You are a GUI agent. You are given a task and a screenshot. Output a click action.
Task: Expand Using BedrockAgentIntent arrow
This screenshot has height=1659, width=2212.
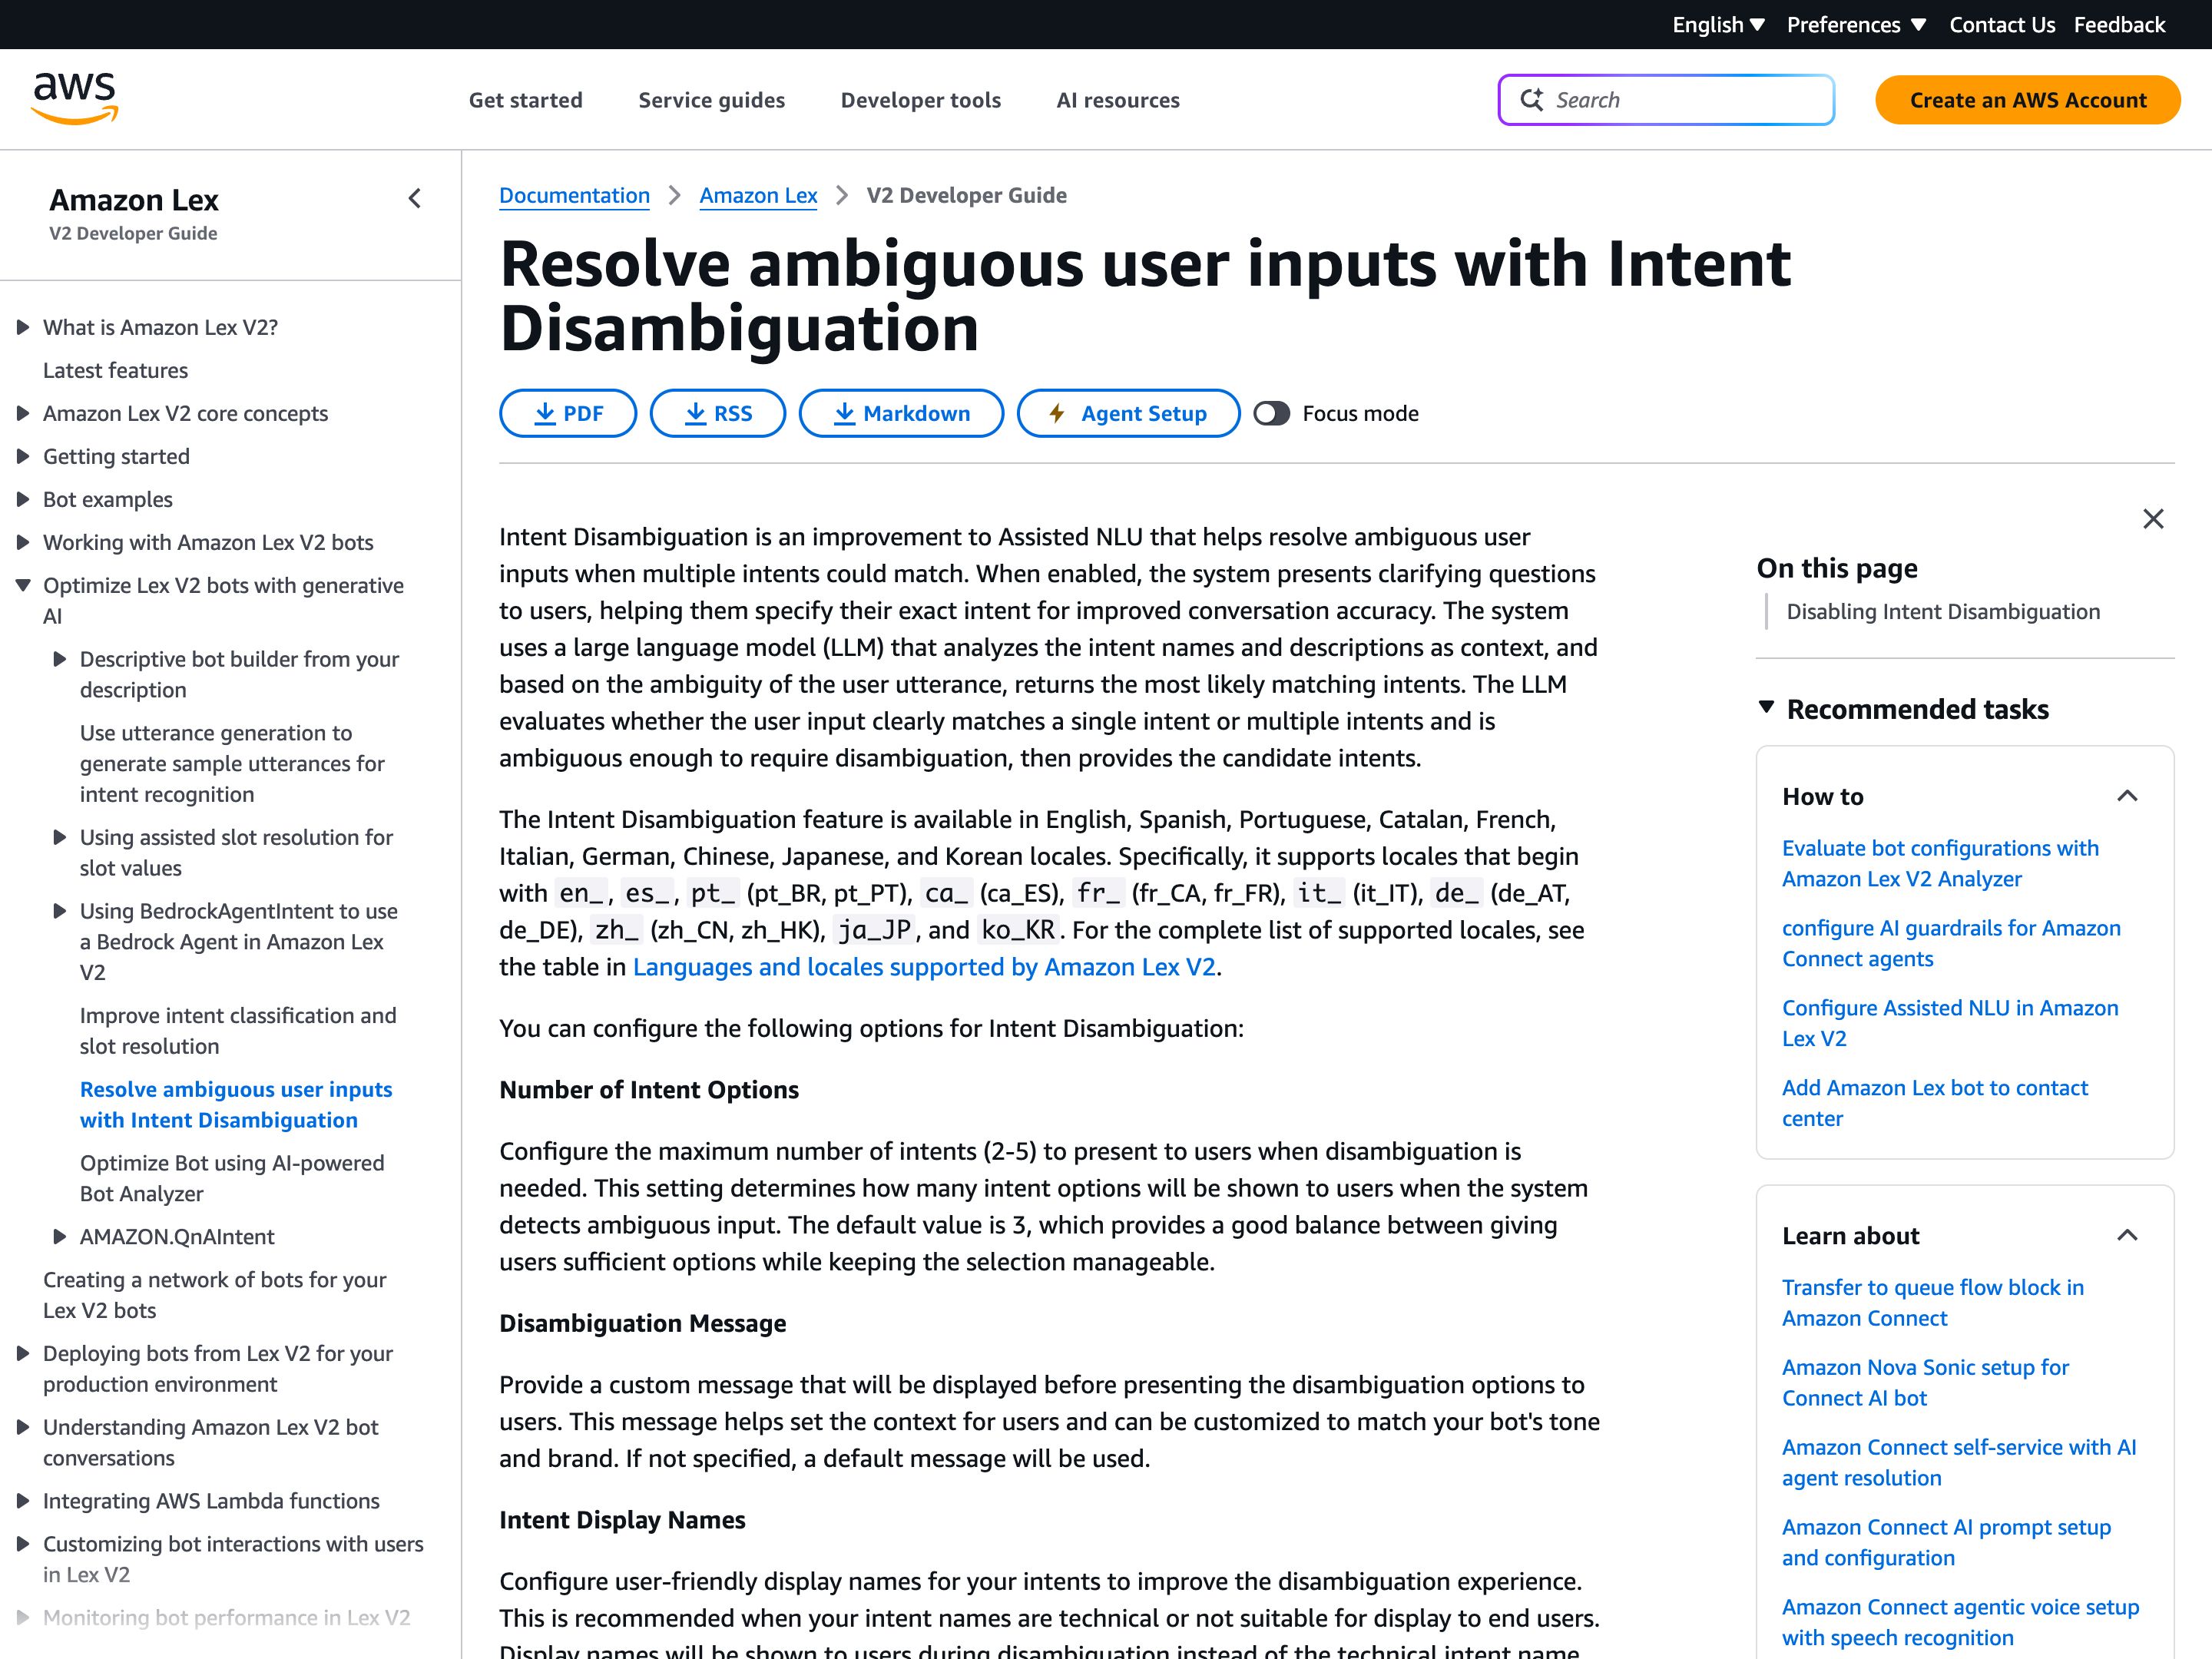click(60, 911)
